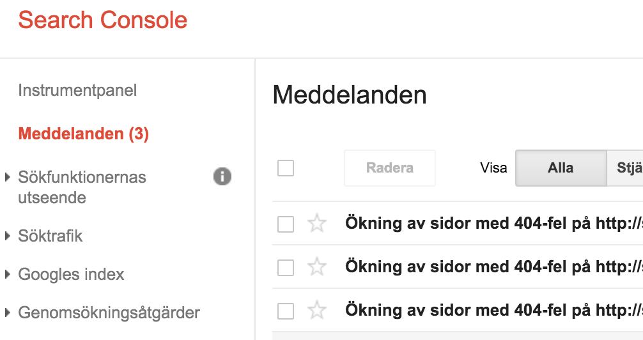Click the Radera button
The image size is (643, 340).
pyautogui.click(x=390, y=168)
